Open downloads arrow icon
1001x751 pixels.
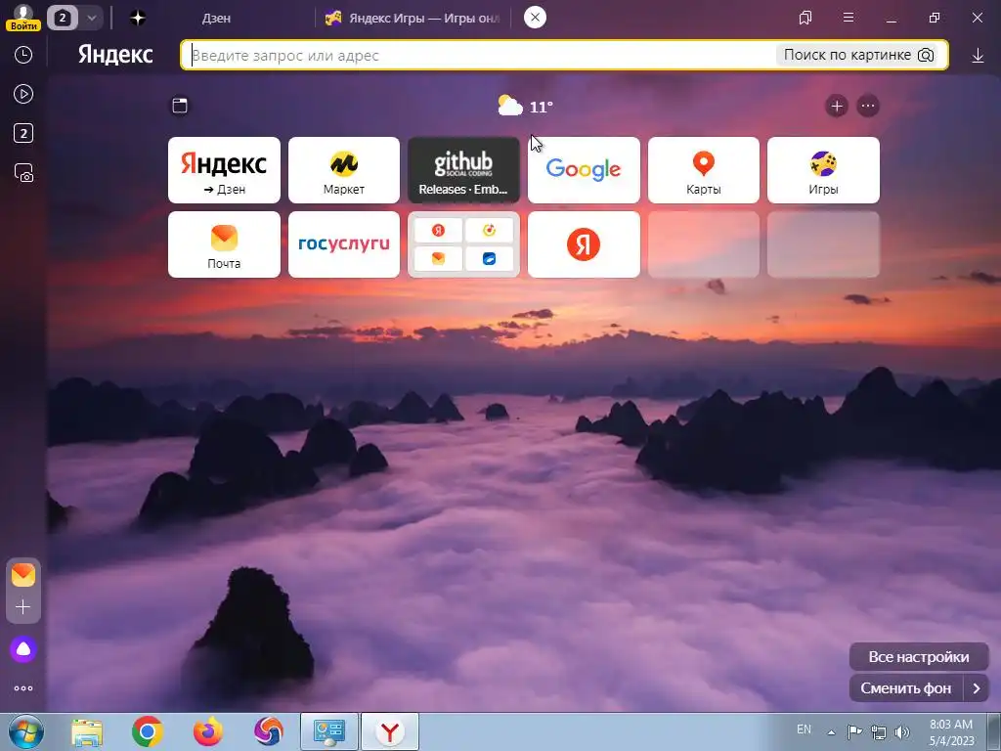978,56
